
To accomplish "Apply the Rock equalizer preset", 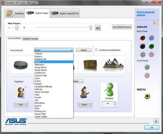I will pyautogui.click(x=85, y=105).
